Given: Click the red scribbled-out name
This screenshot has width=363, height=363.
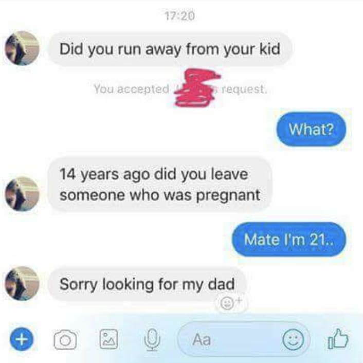Looking at the screenshot, I should (x=197, y=87).
